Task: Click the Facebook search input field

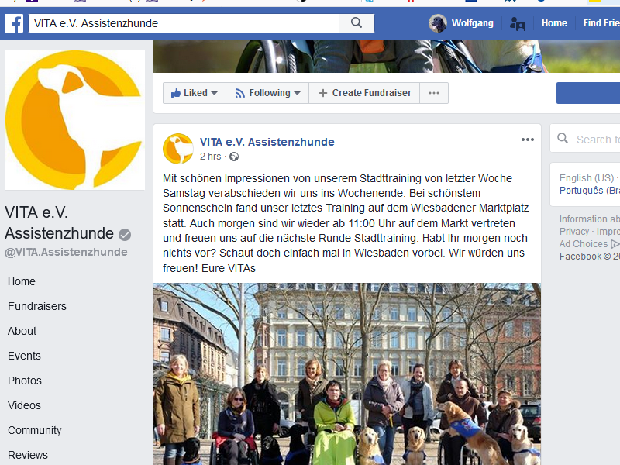Action: tap(184, 23)
